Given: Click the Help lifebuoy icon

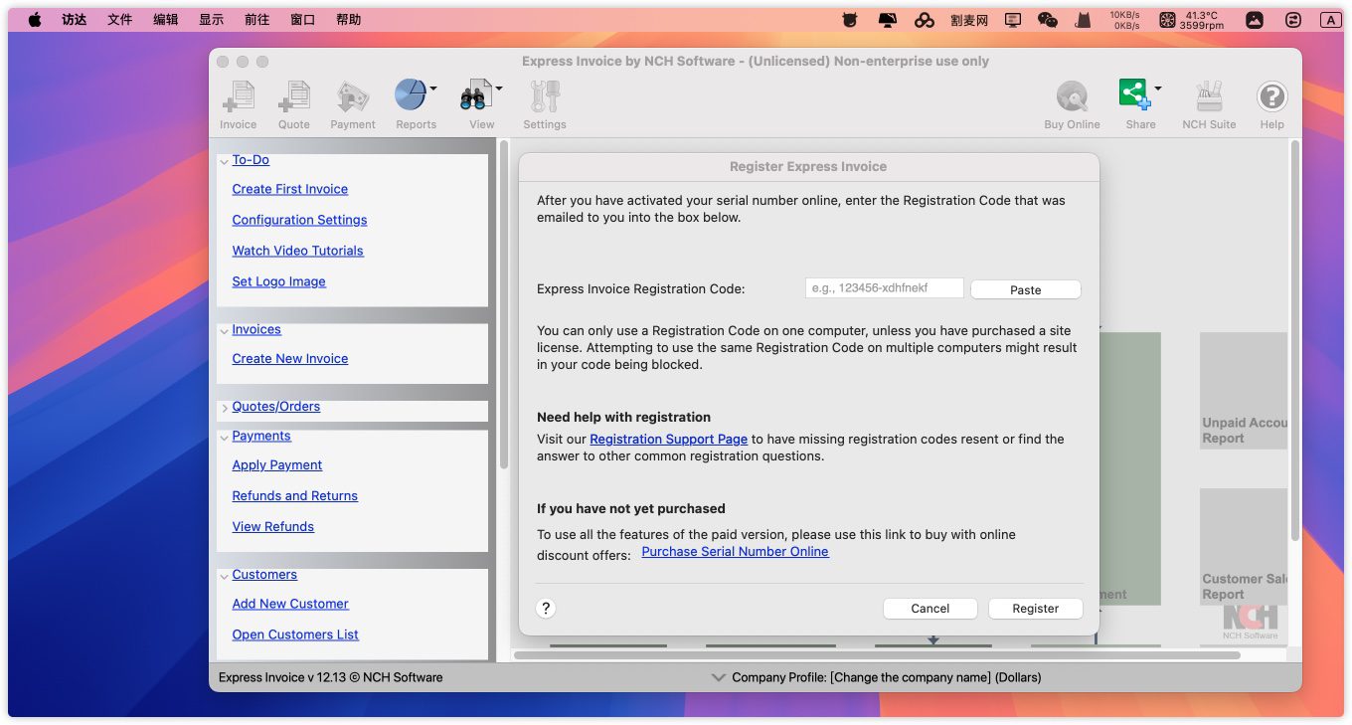Looking at the screenshot, I should click(1271, 97).
